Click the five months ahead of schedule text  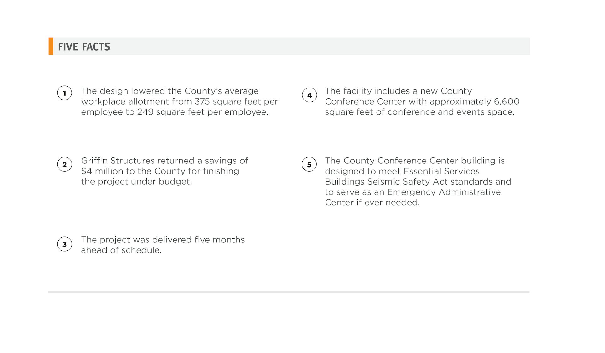[163, 245]
